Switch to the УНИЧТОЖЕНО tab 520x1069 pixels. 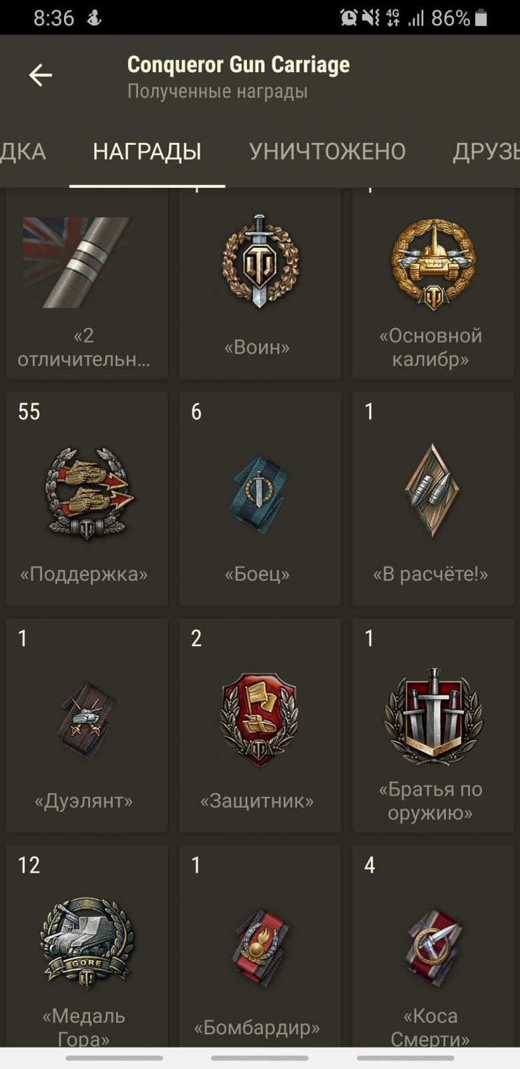[x=327, y=152]
